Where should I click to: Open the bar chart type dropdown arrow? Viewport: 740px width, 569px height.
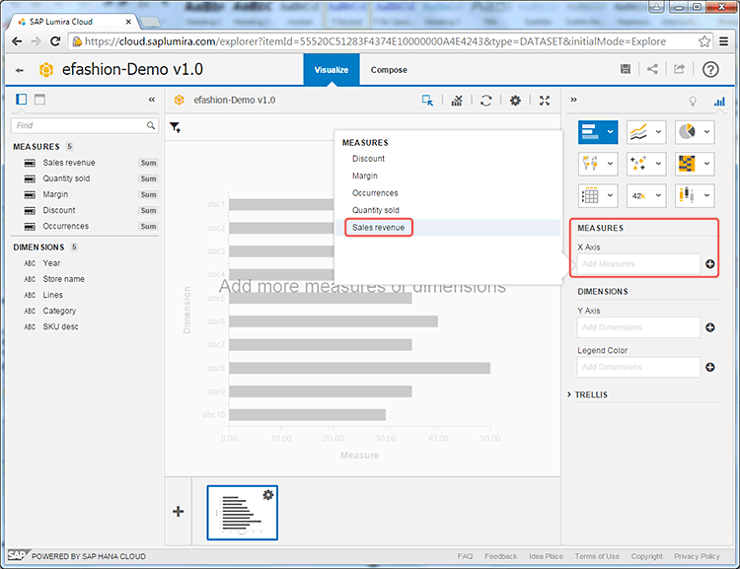point(611,132)
